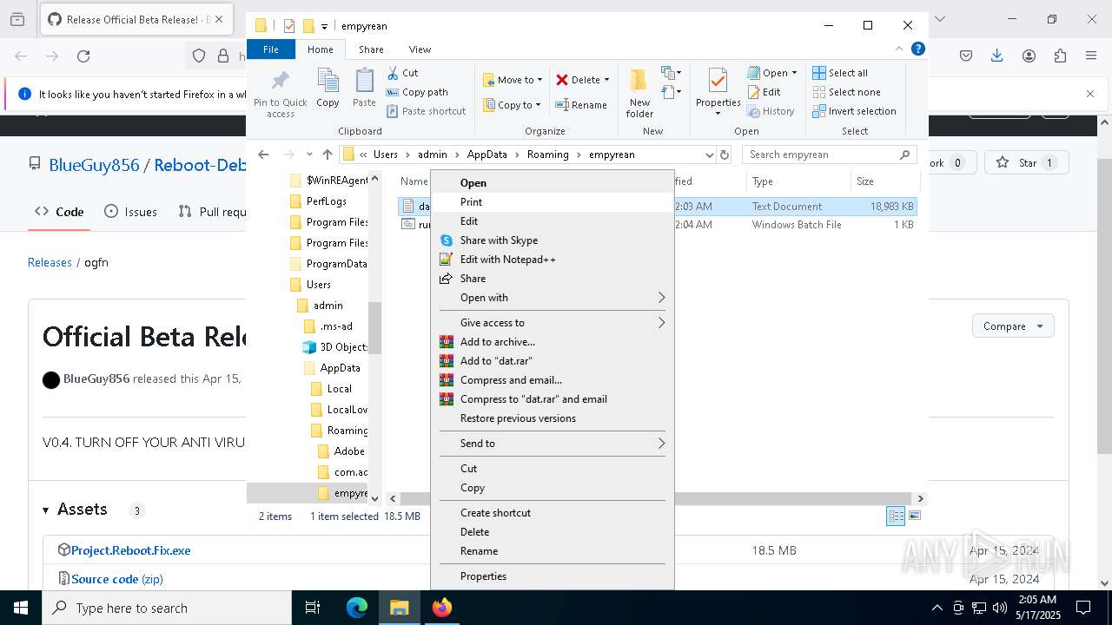Open Firefox downloads panel
This screenshot has height=625, width=1112.
pos(997,56)
